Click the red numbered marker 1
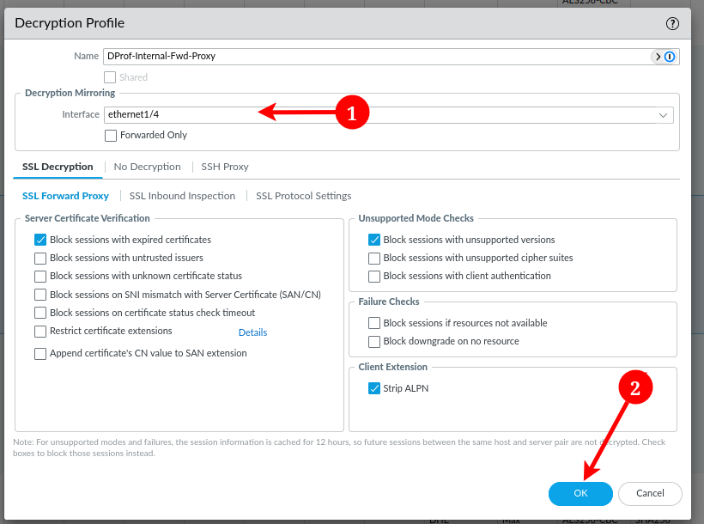The width and height of the screenshot is (704, 524). pyautogui.click(x=351, y=113)
